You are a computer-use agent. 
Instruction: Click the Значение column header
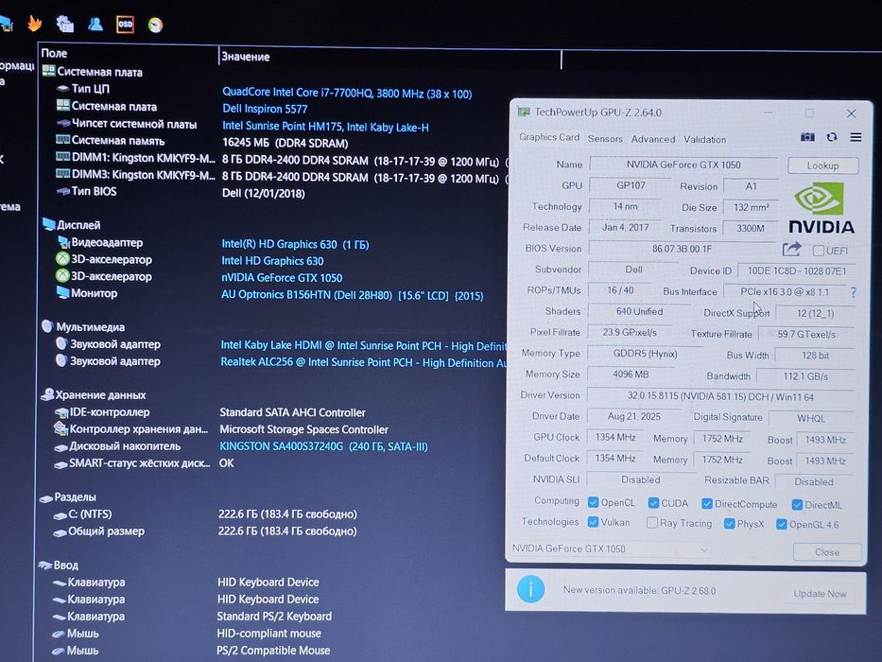(x=245, y=57)
